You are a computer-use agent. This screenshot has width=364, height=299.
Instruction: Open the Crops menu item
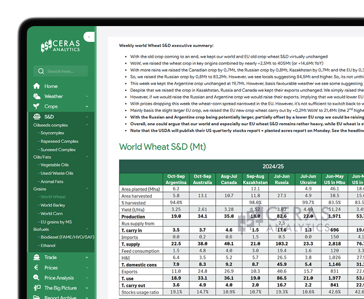[x=51, y=107]
